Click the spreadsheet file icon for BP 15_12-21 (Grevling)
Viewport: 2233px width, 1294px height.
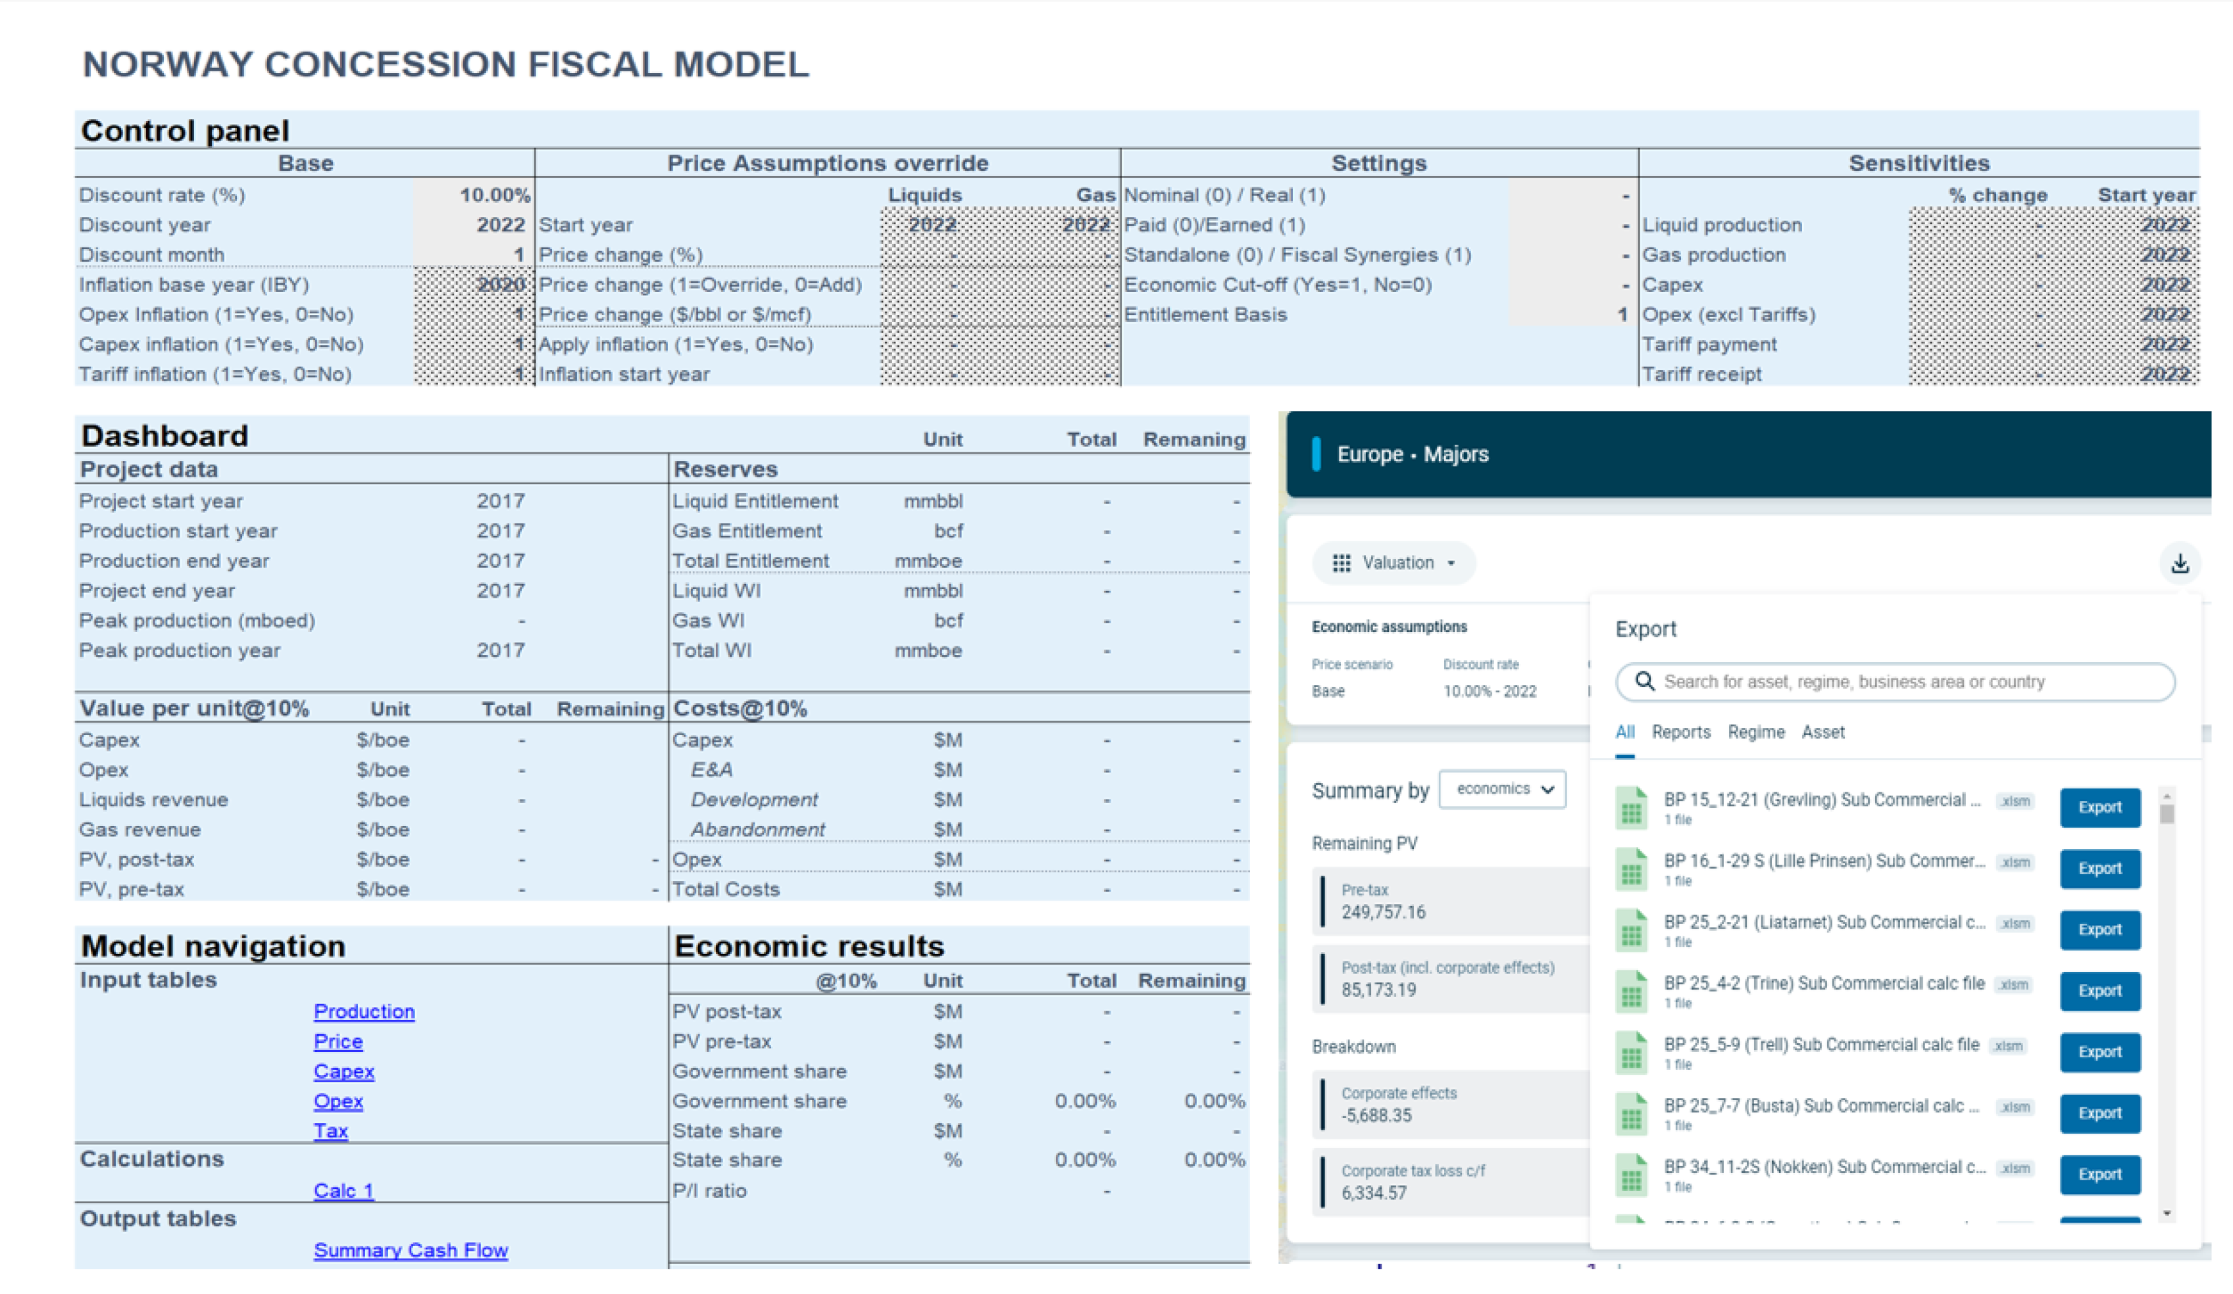point(1630,807)
